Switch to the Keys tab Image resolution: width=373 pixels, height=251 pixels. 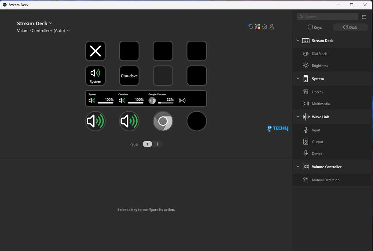315,27
